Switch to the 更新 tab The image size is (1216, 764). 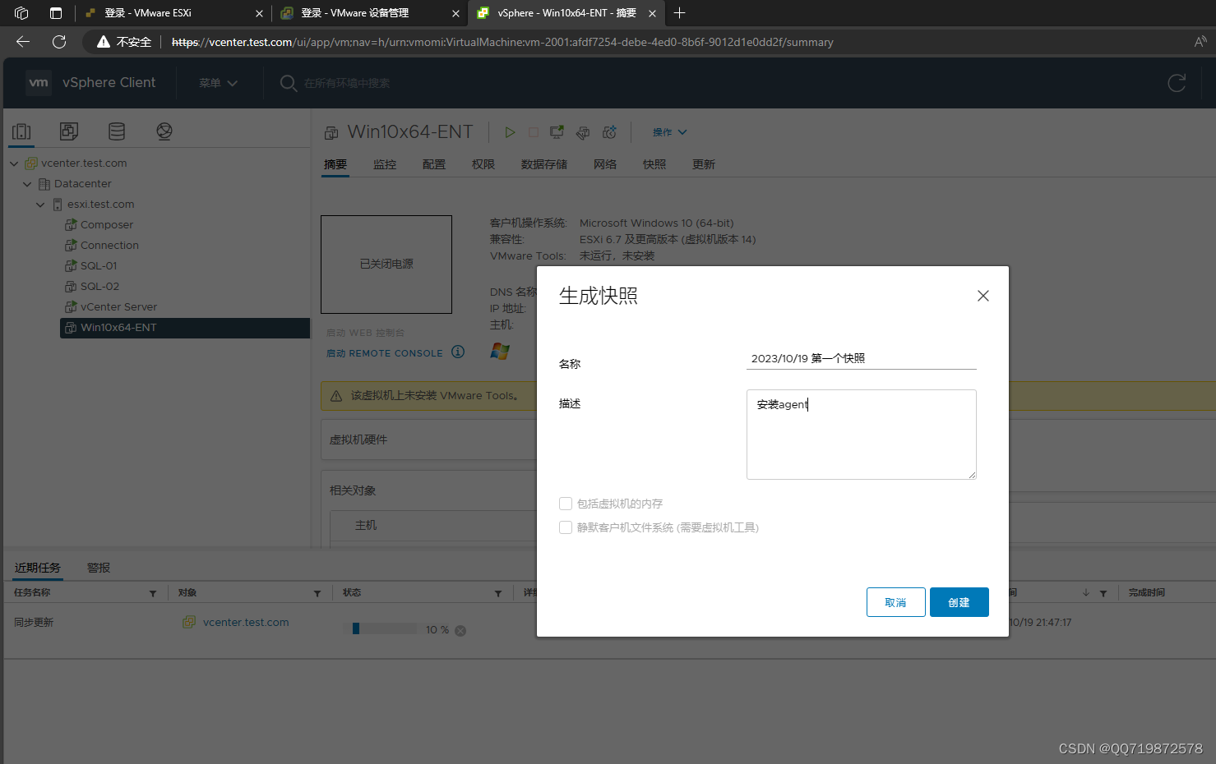[704, 164]
